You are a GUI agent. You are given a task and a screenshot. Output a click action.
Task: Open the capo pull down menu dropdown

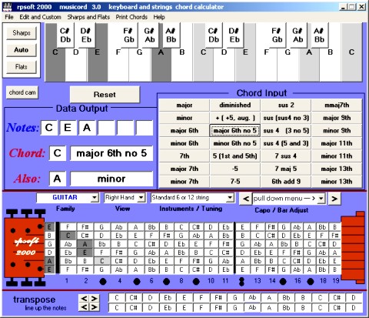(x=321, y=199)
